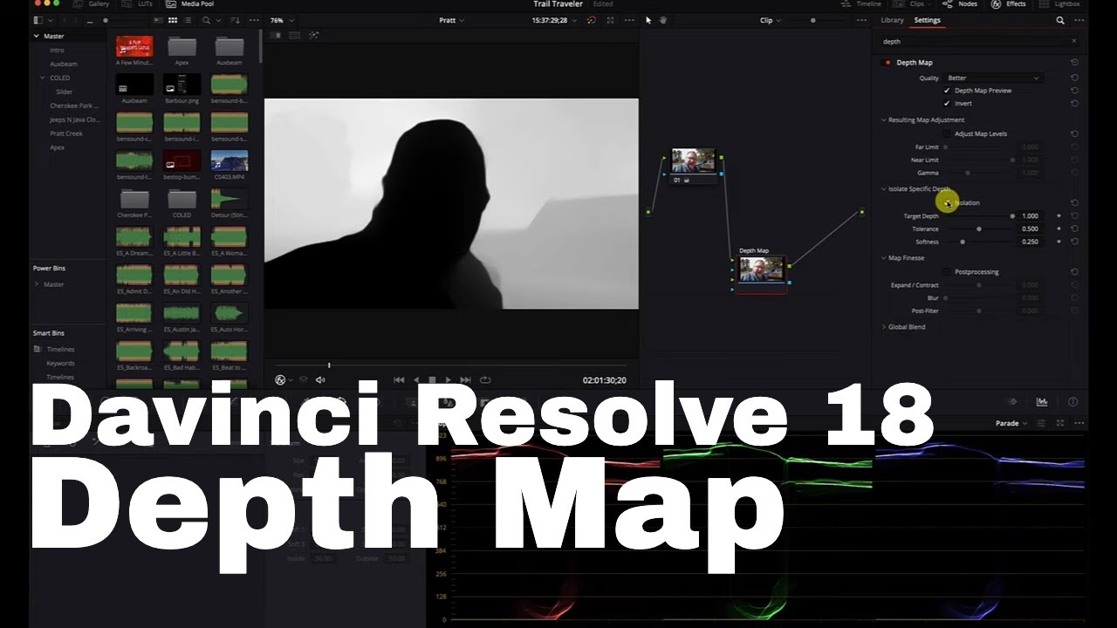Image resolution: width=1117 pixels, height=628 pixels.
Task: Enable the Postprocessing checkbox
Action: point(947,271)
